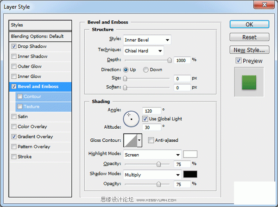The width and height of the screenshot is (278, 207).
Task: Enable the Pattern Overlay checkbox
Action: 13,146
